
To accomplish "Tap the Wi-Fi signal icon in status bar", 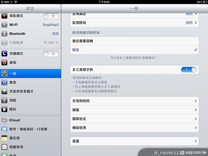I will (x=16, y=2).
